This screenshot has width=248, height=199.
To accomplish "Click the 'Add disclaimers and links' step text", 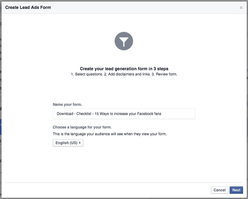I will (x=129, y=74).
